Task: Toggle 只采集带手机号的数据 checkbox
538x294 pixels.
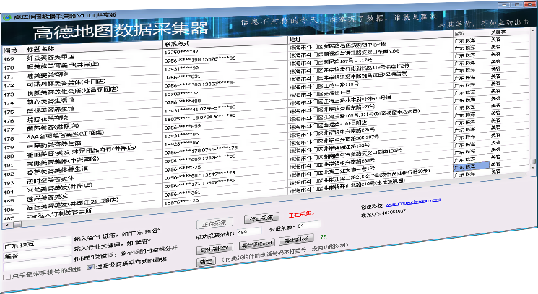Action: click(x=7, y=276)
